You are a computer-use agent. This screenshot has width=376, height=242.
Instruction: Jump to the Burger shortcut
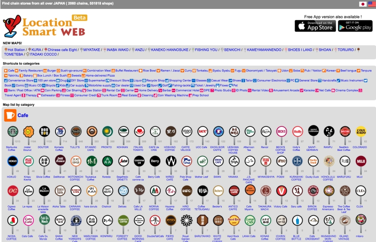[x=52, y=70]
